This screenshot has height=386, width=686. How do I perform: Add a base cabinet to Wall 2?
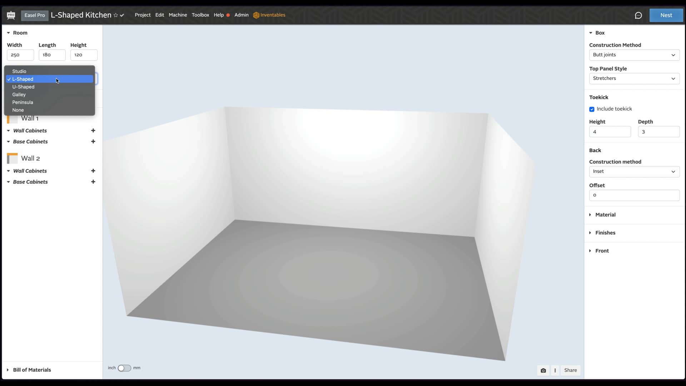[93, 182]
